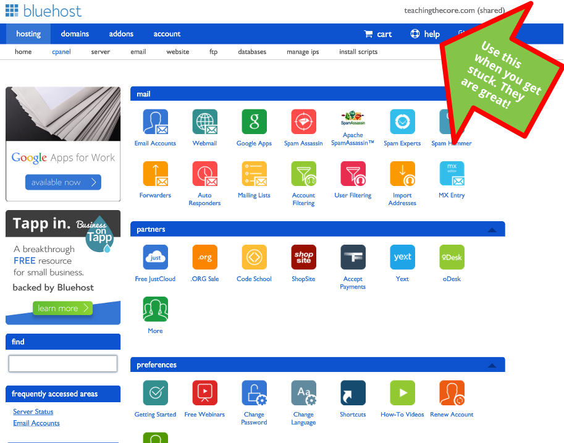Select the Change Password icon

click(254, 392)
